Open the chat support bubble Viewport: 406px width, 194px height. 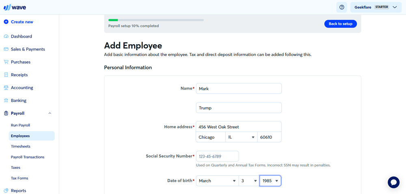[393, 182]
